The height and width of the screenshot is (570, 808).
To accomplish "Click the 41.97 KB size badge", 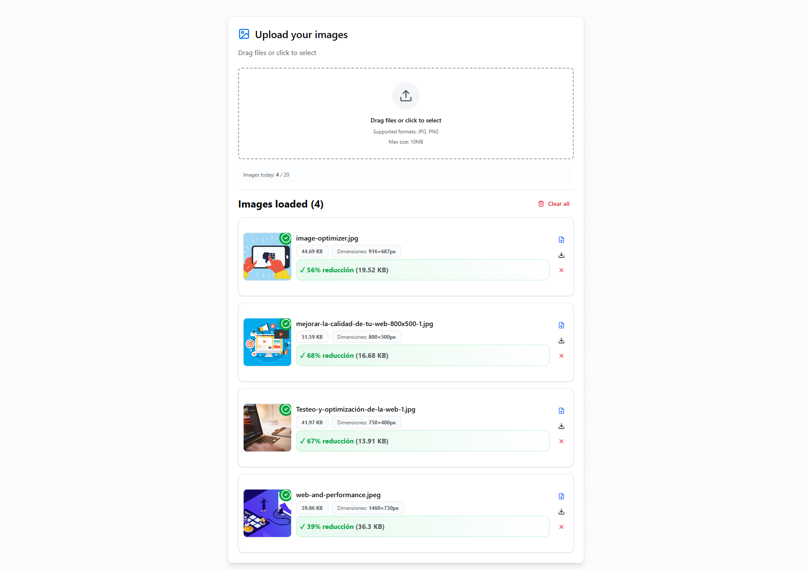I will tap(312, 423).
